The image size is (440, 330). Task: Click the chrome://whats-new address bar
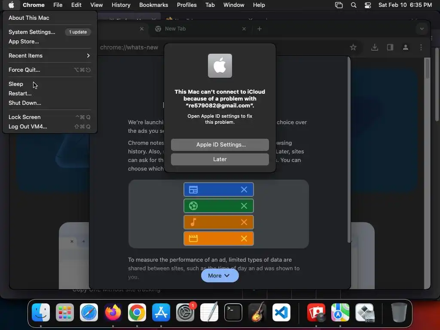coord(129,47)
